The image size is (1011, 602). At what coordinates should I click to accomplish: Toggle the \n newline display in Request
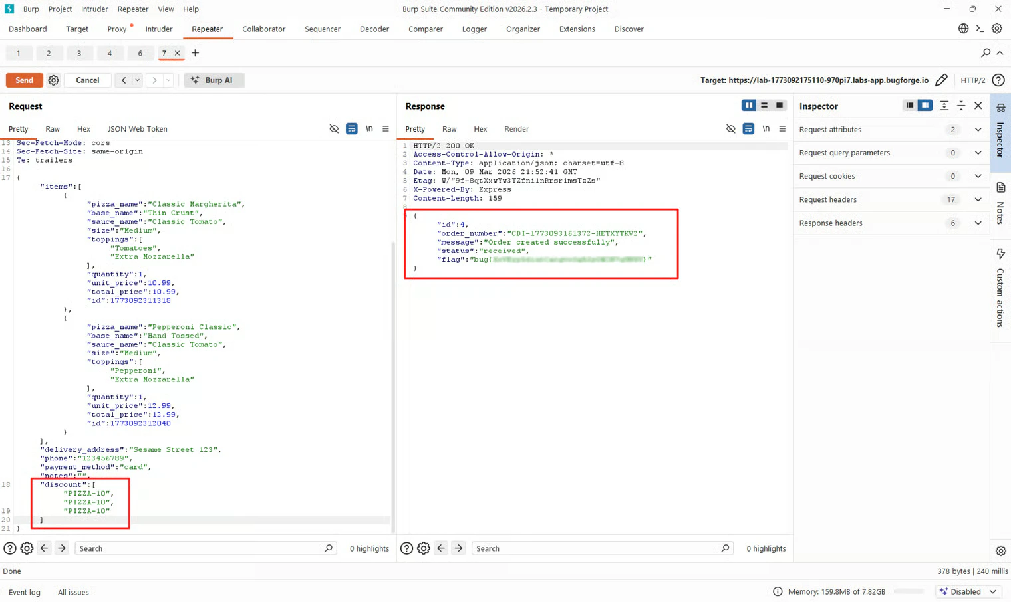(369, 129)
